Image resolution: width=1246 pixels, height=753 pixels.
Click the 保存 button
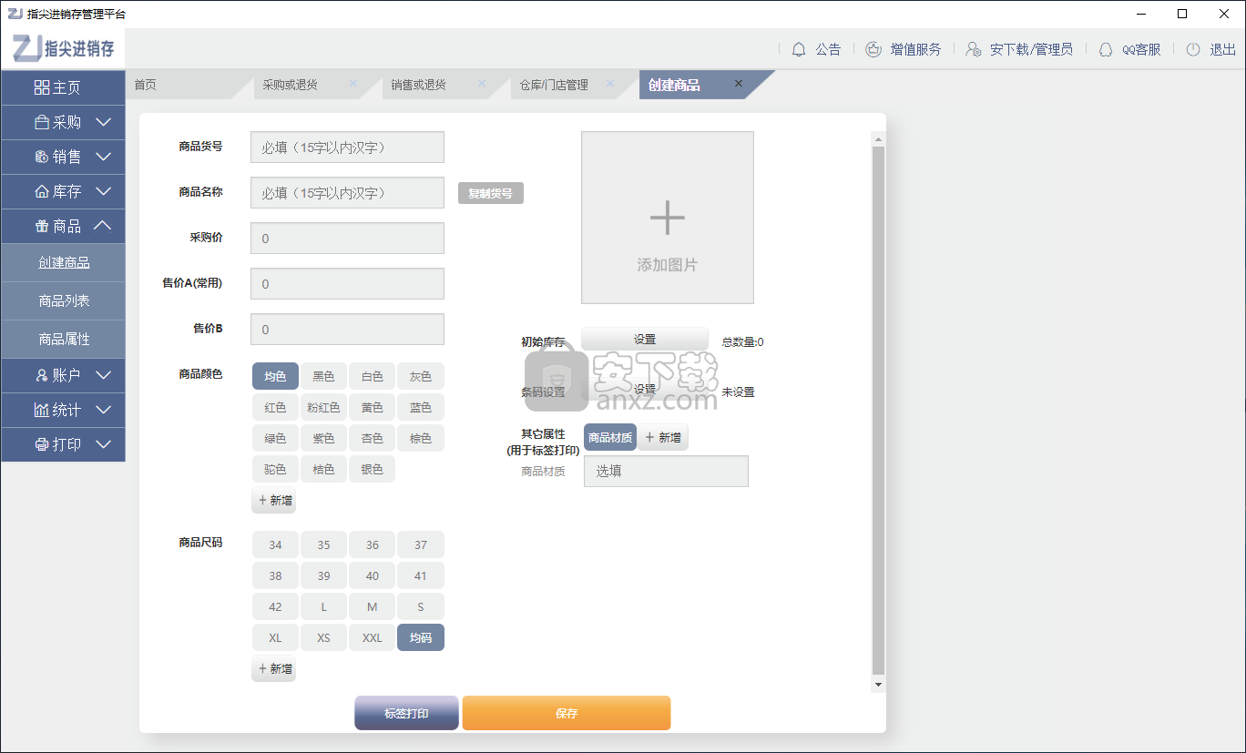click(567, 713)
